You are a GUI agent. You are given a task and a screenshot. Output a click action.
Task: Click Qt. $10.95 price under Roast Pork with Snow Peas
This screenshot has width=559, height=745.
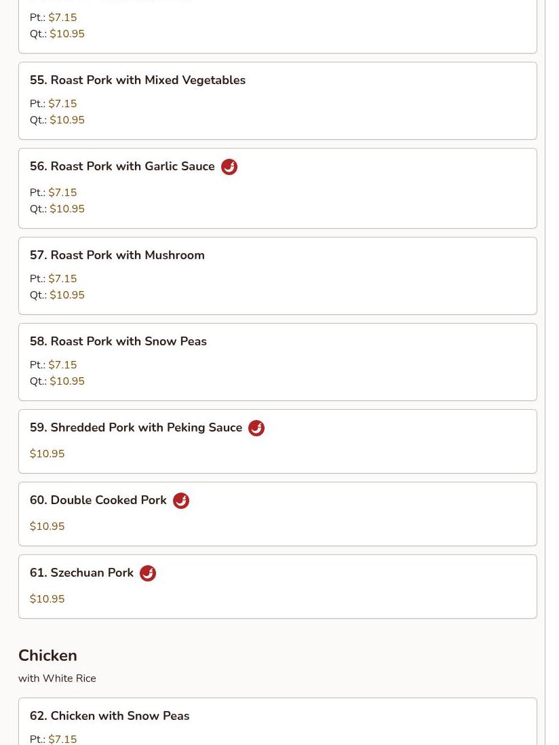click(57, 381)
